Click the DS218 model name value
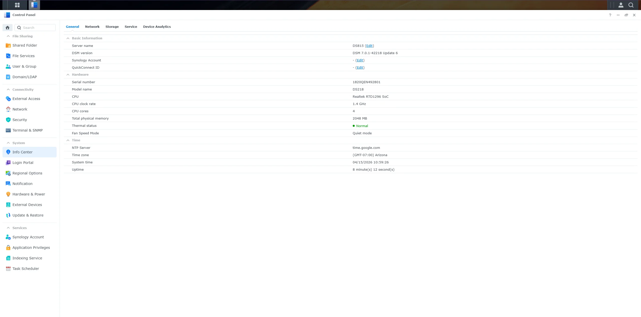Image resolution: width=641 pixels, height=317 pixels. coord(358,89)
